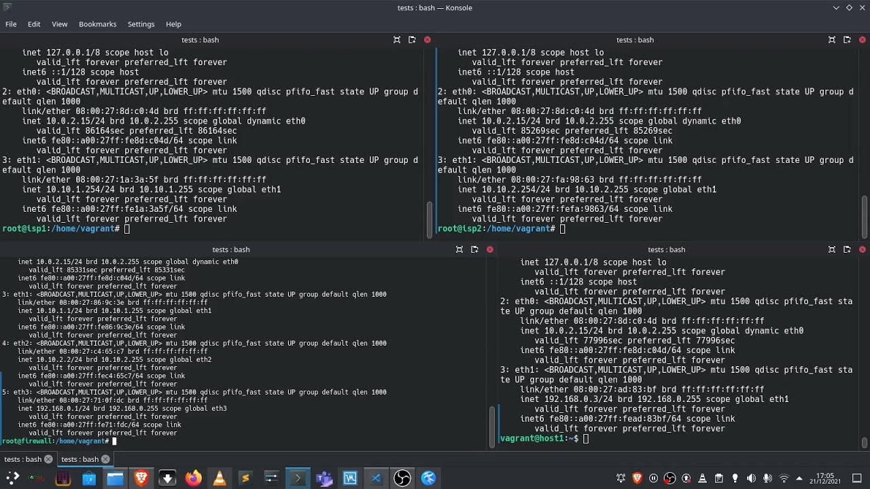The height and width of the screenshot is (489, 870).
Task: Focus the root@firewall command prompt
Action: click(59, 441)
